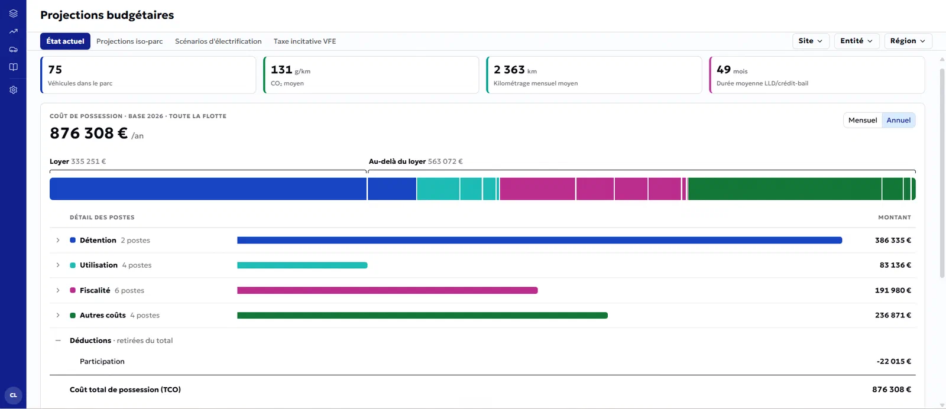This screenshot has height=409, width=946.
Task: Open the Région filter dropdown
Action: (x=908, y=41)
